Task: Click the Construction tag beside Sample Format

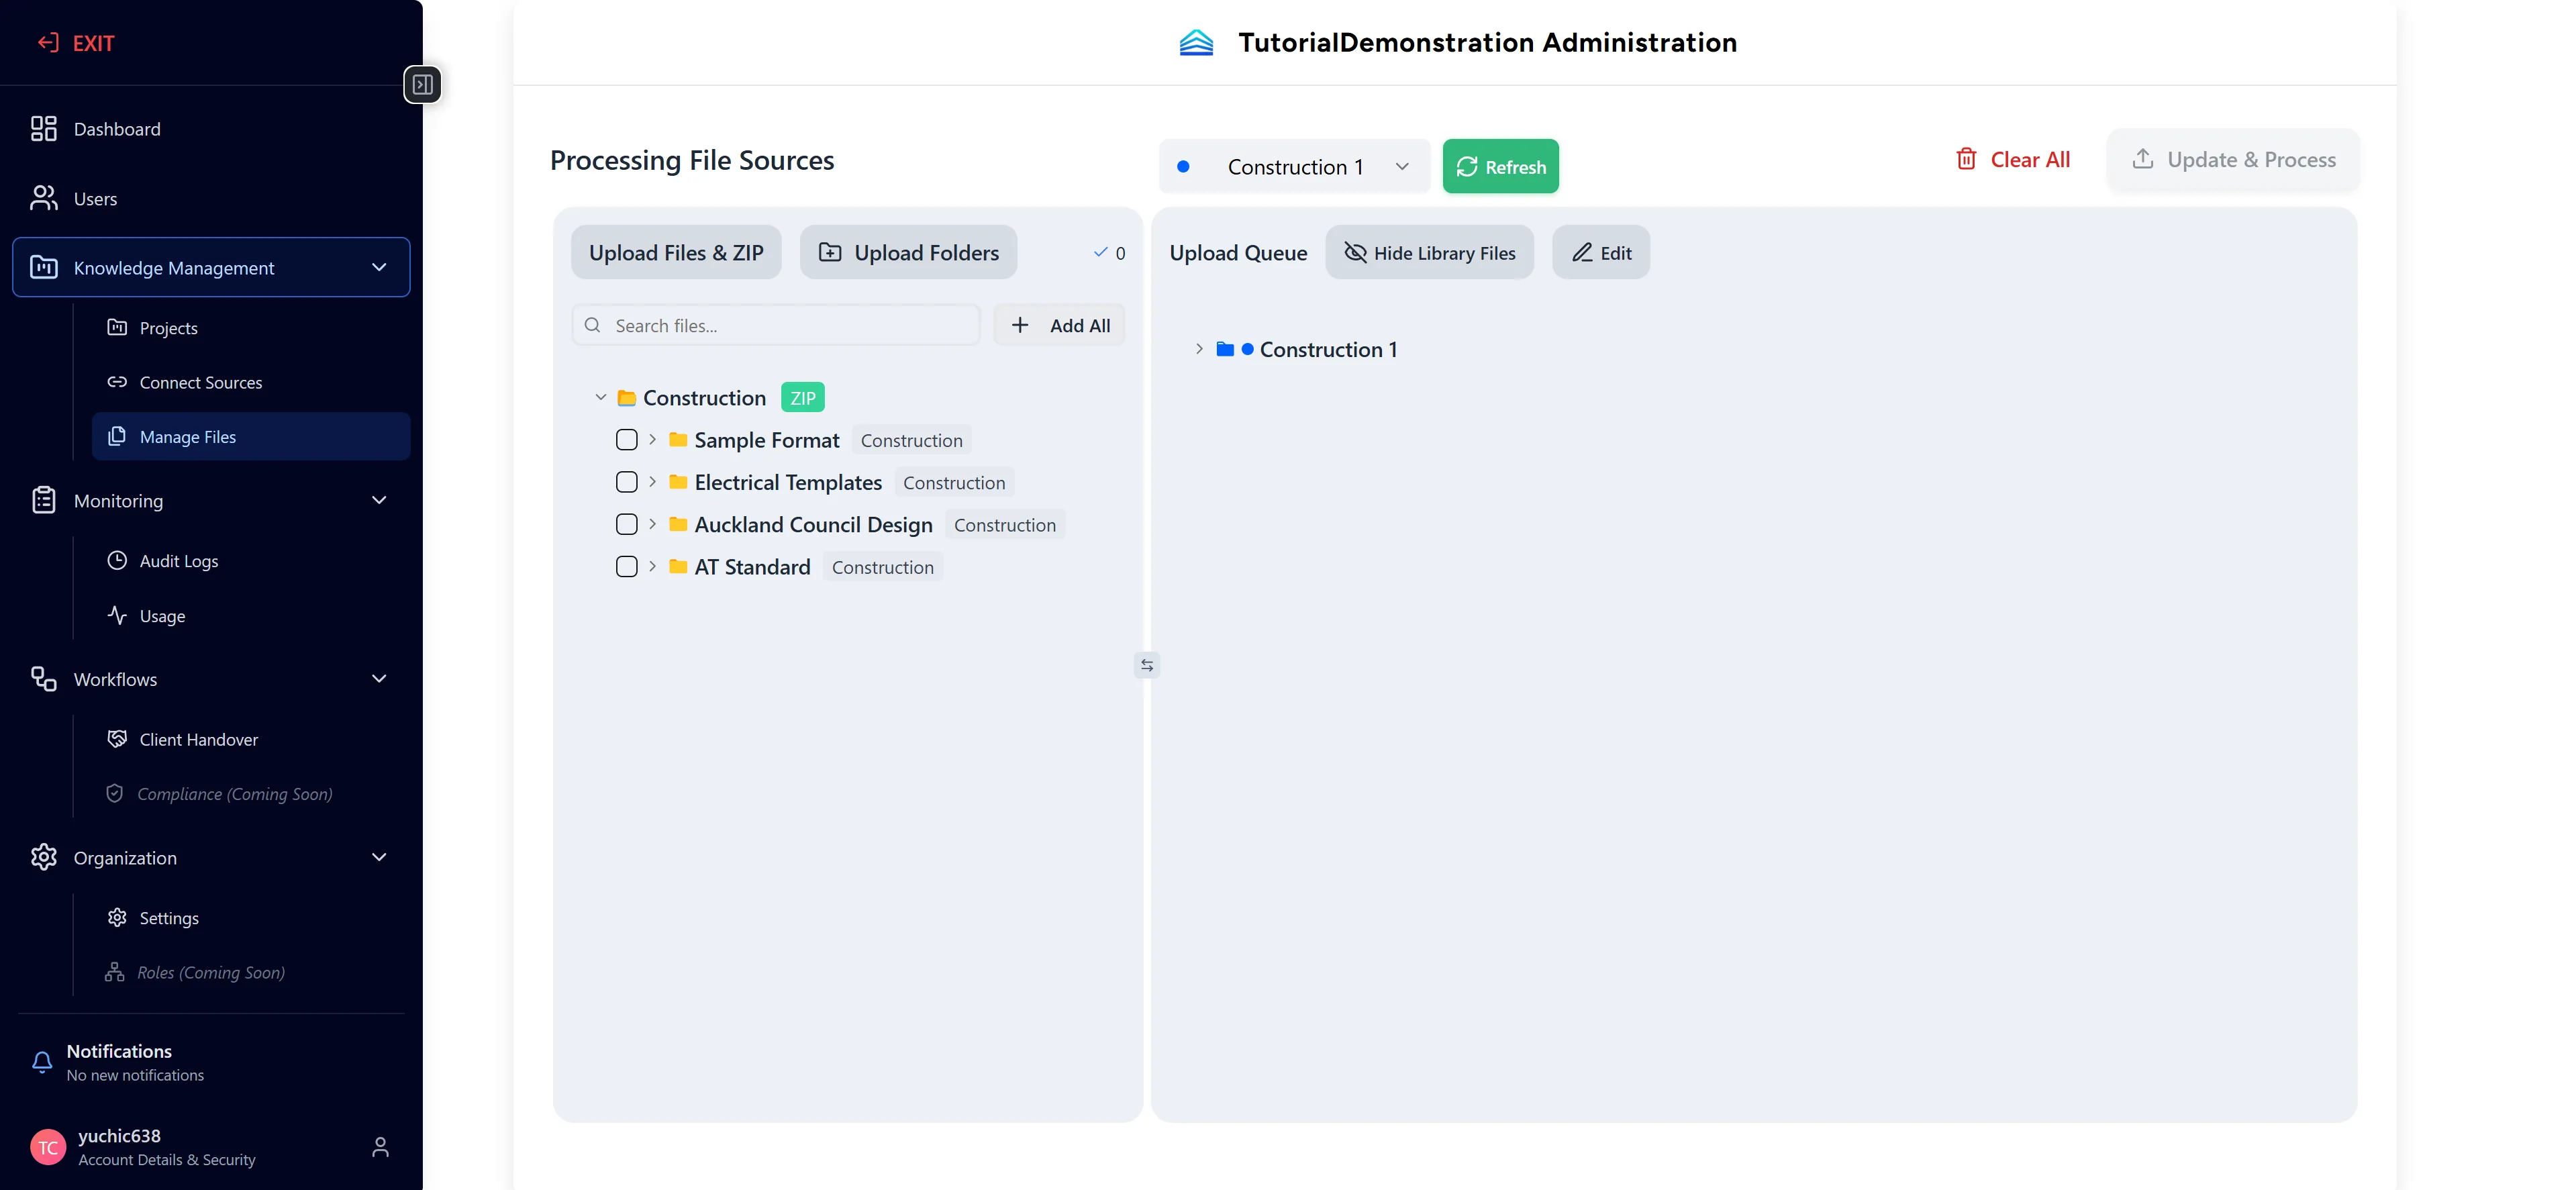Action: [911, 440]
